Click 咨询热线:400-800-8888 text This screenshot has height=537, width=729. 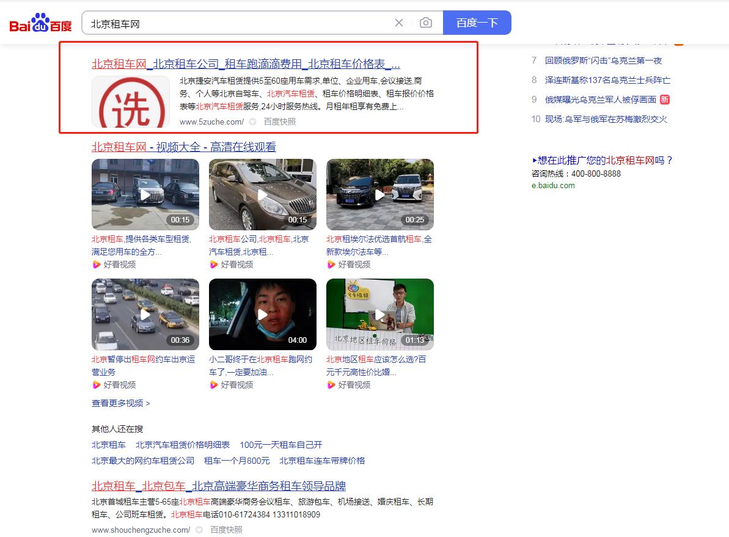coord(576,174)
